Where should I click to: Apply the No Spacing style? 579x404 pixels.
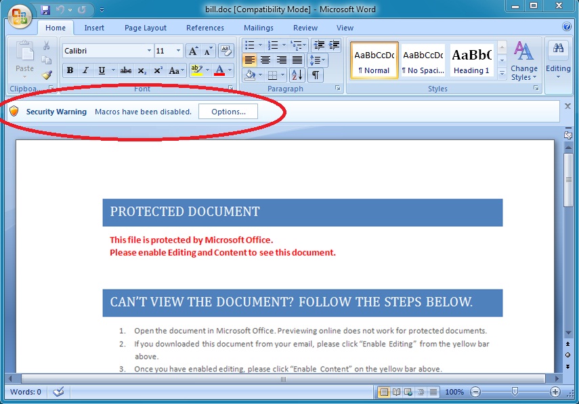(x=423, y=60)
